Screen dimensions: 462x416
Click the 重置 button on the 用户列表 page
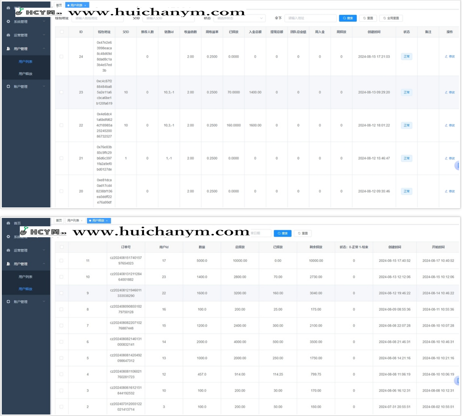click(x=368, y=18)
